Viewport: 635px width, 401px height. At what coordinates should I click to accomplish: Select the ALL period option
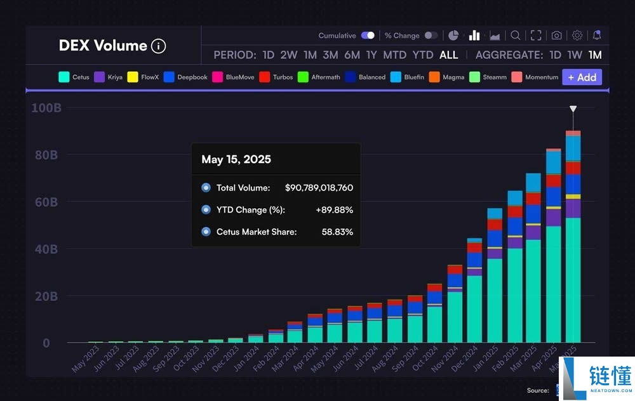coord(448,55)
